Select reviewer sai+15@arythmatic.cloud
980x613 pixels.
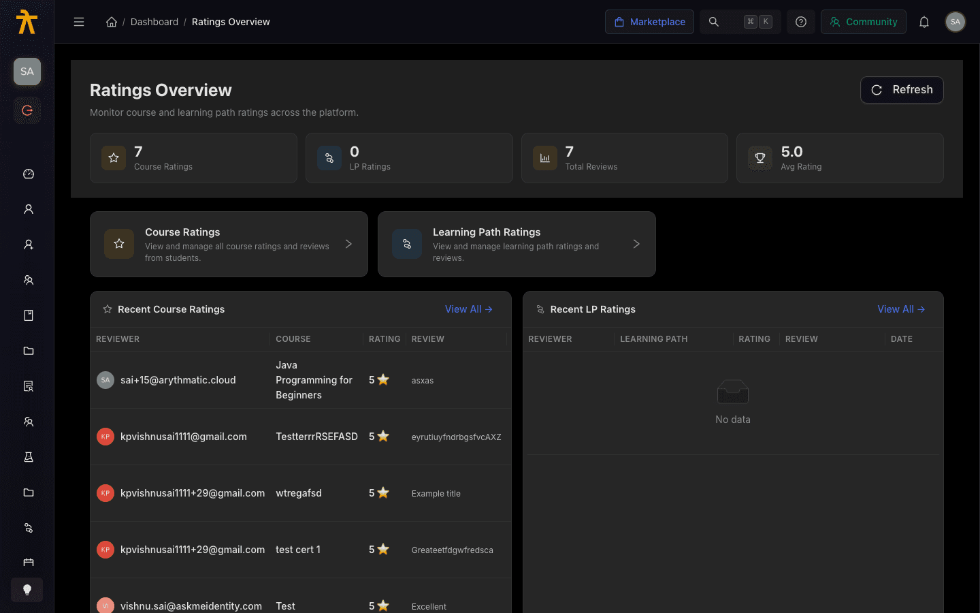(x=178, y=380)
